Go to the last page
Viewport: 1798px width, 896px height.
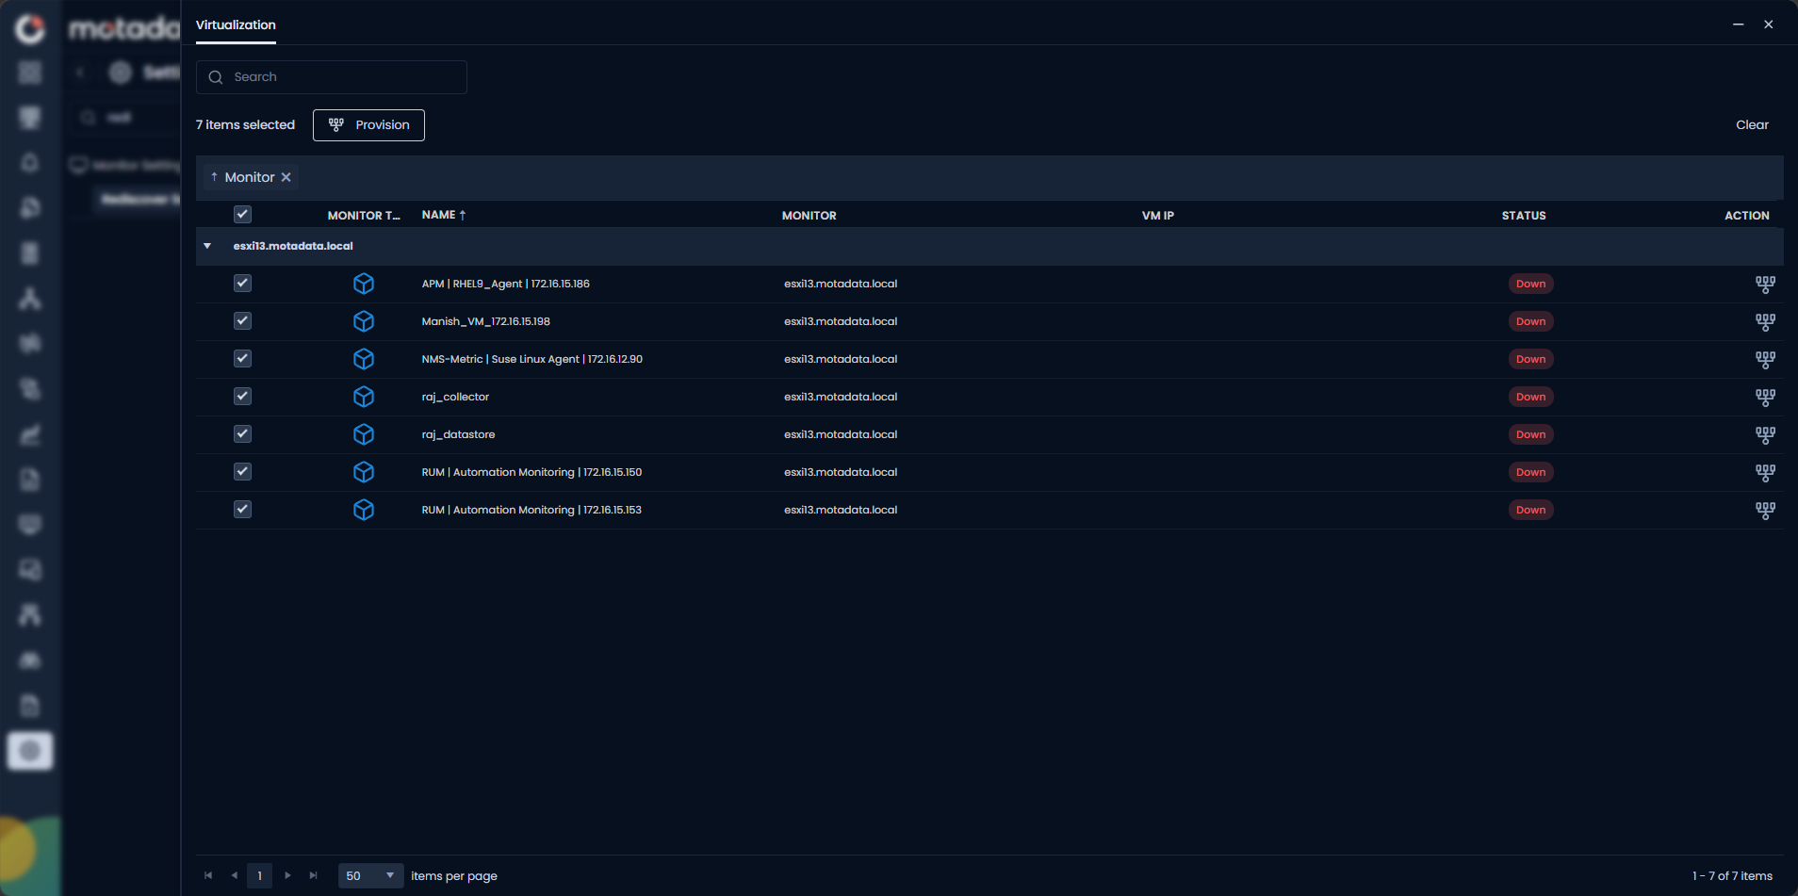(314, 876)
